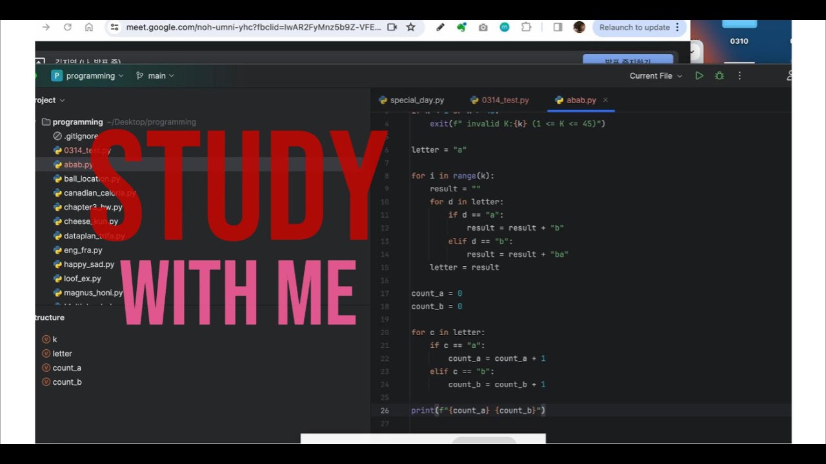Start debugging with the bug icon
The width and height of the screenshot is (826, 464).
click(x=719, y=75)
